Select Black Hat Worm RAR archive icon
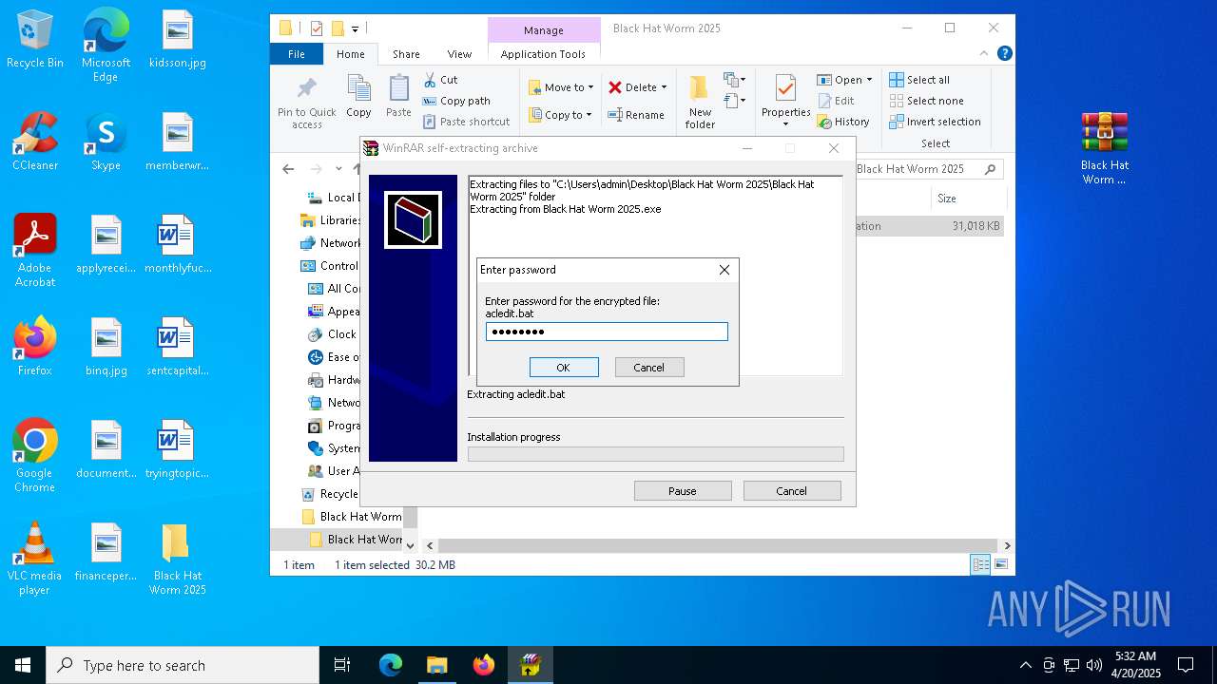Viewport: 1217px width, 684px height. (x=1105, y=147)
